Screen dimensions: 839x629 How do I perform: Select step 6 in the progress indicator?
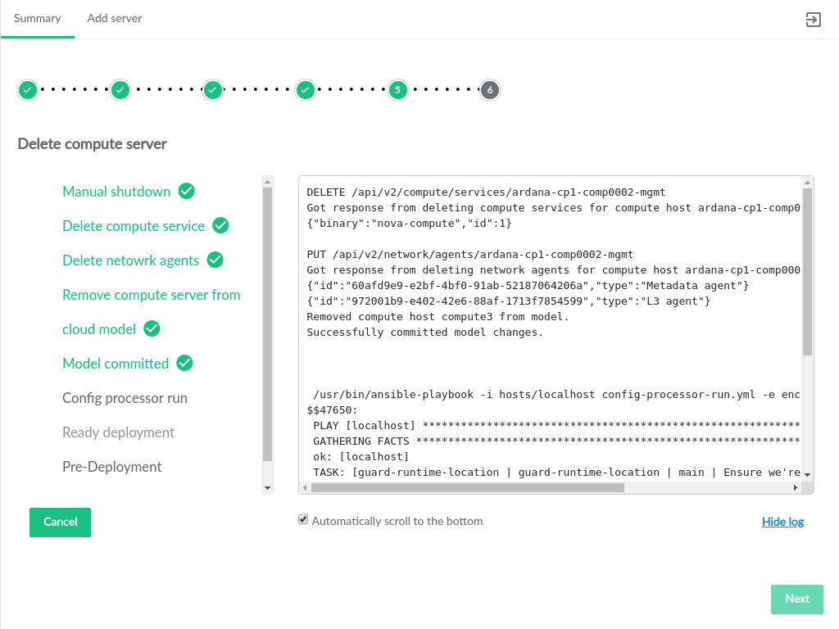pos(490,90)
